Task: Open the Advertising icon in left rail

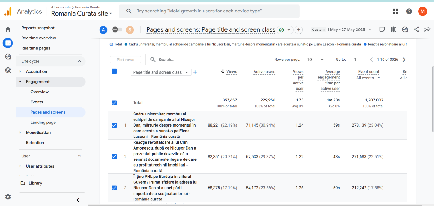Action: coord(8,70)
